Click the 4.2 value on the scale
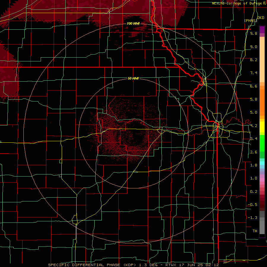This screenshot has width=267, height=267. tap(254, 126)
